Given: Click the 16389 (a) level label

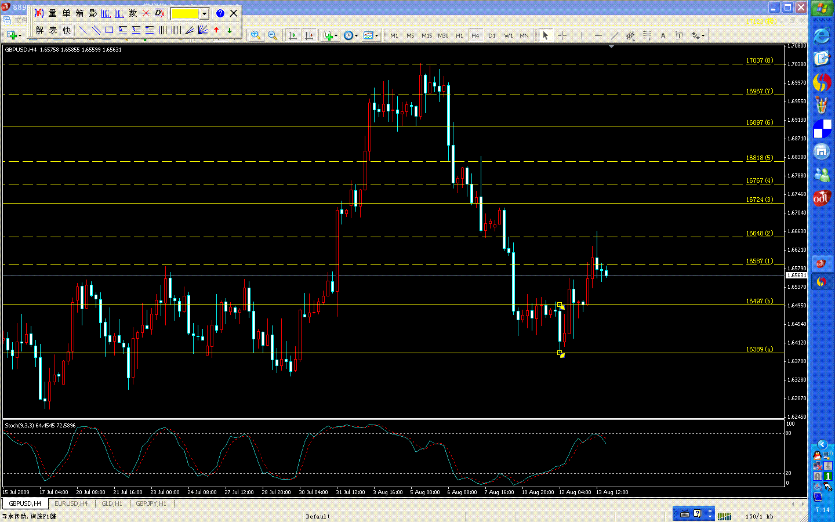Looking at the screenshot, I should pos(759,349).
